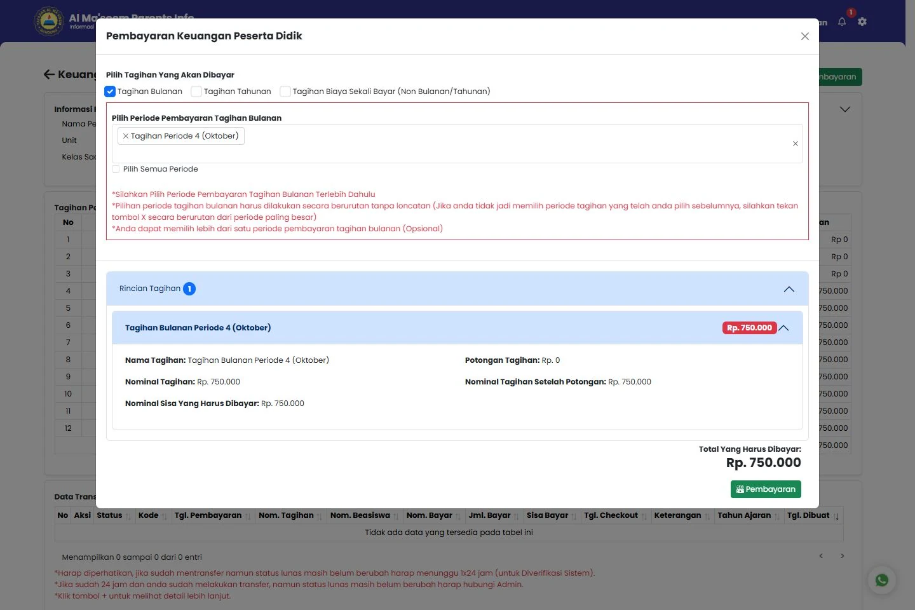Enable Pilih Semua Periode checkbox
This screenshot has width=915, height=610.
tap(116, 169)
